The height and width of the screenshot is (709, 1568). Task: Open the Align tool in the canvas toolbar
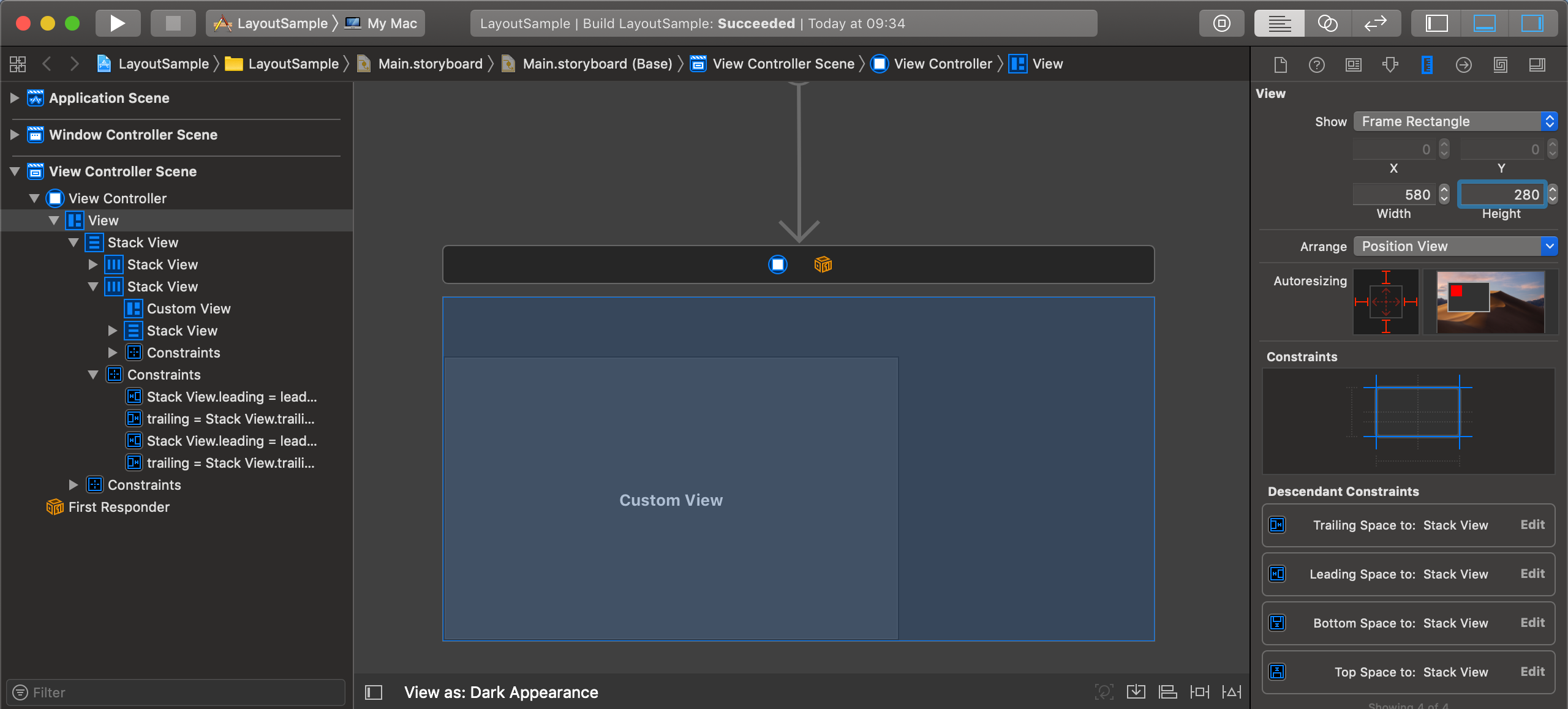pyautogui.click(x=1169, y=691)
